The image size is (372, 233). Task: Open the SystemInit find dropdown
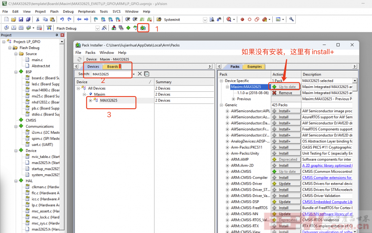point(205,20)
